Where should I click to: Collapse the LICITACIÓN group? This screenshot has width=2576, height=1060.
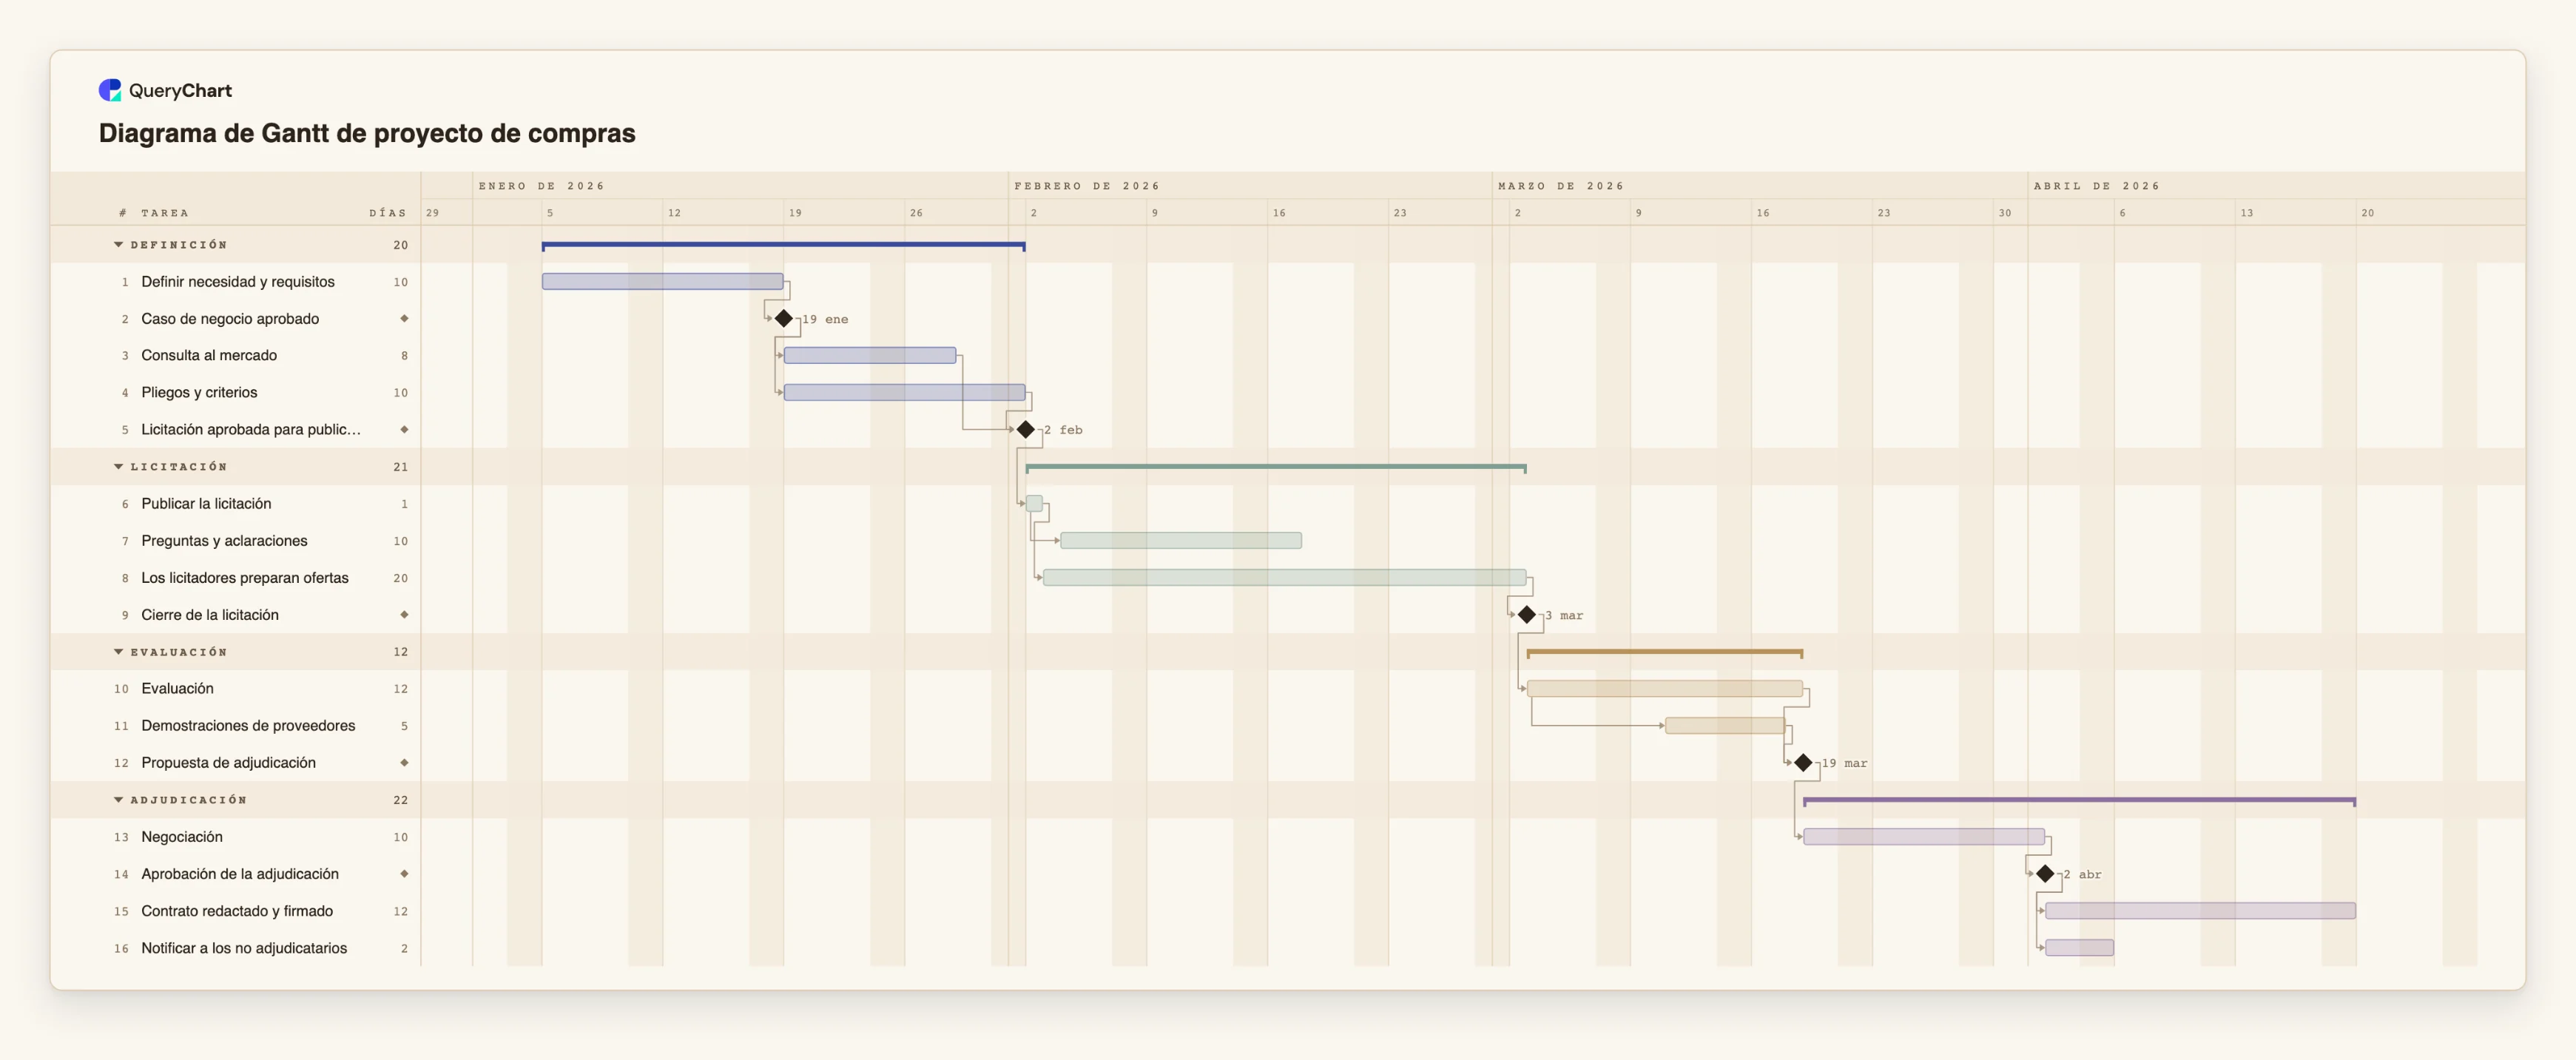pyautogui.click(x=118, y=467)
